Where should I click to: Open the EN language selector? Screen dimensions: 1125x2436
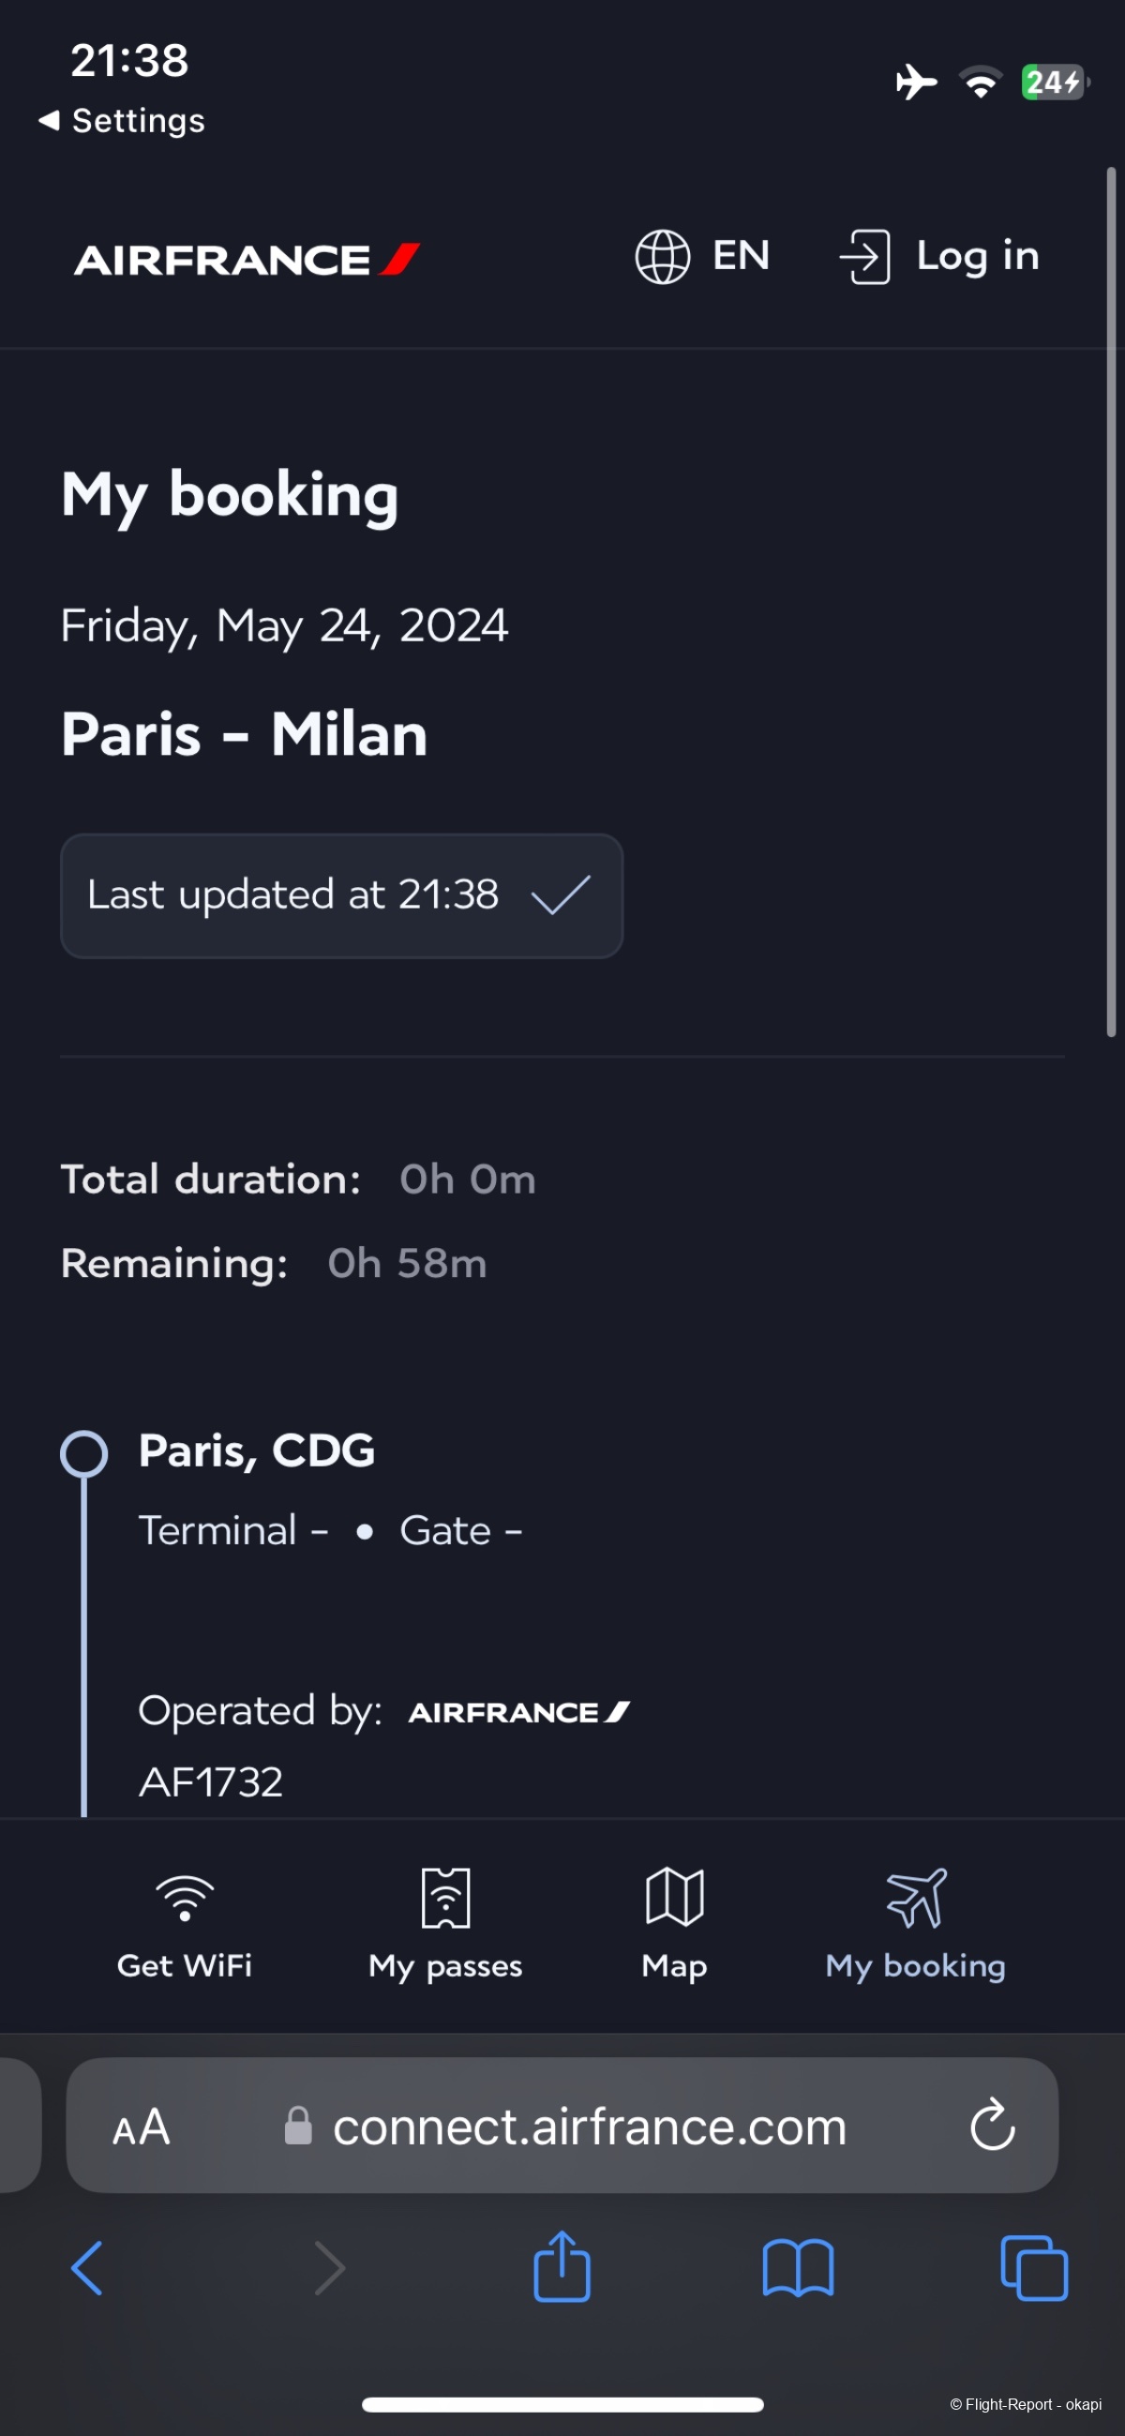(x=702, y=256)
